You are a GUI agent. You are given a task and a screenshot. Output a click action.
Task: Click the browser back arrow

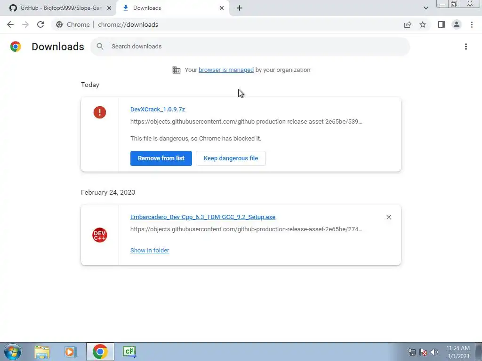(10, 24)
